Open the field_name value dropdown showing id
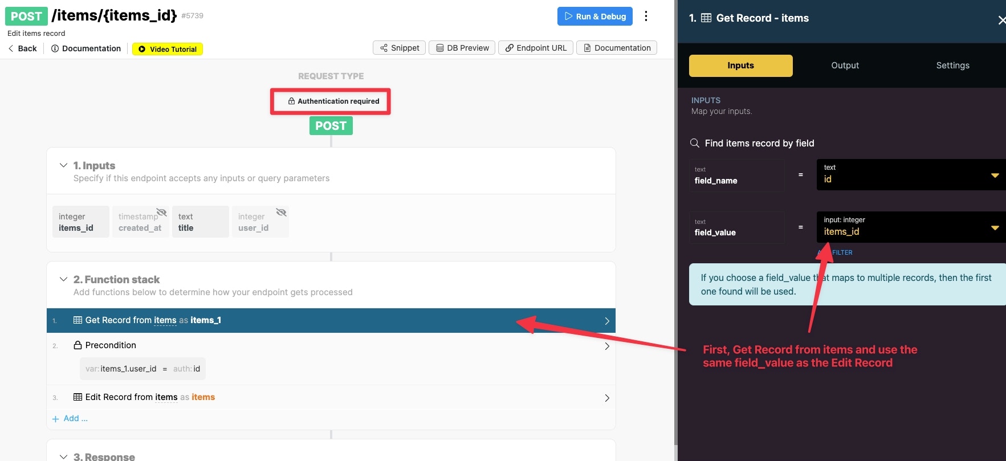Image resolution: width=1006 pixels, height=461 pixels. tap(911, 174)
